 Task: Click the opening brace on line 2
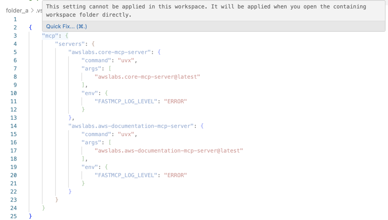[x=30, y=27]
